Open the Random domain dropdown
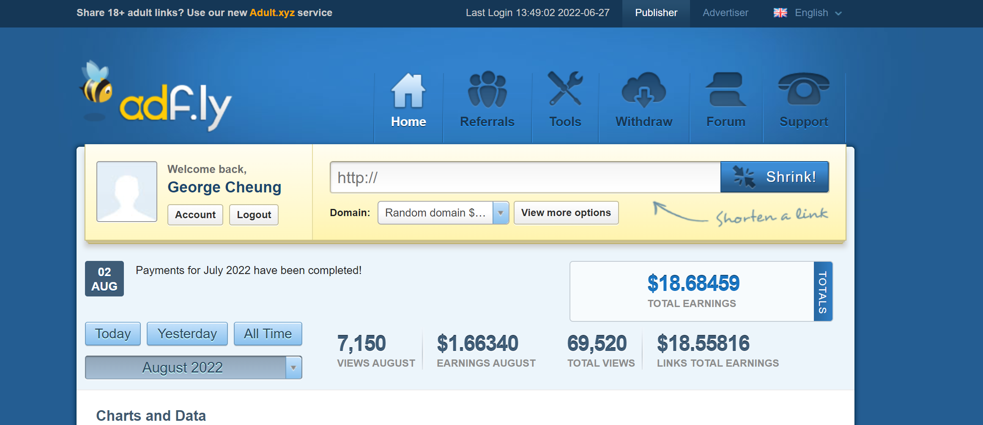 pyautogui.click(x=443, y=213)
